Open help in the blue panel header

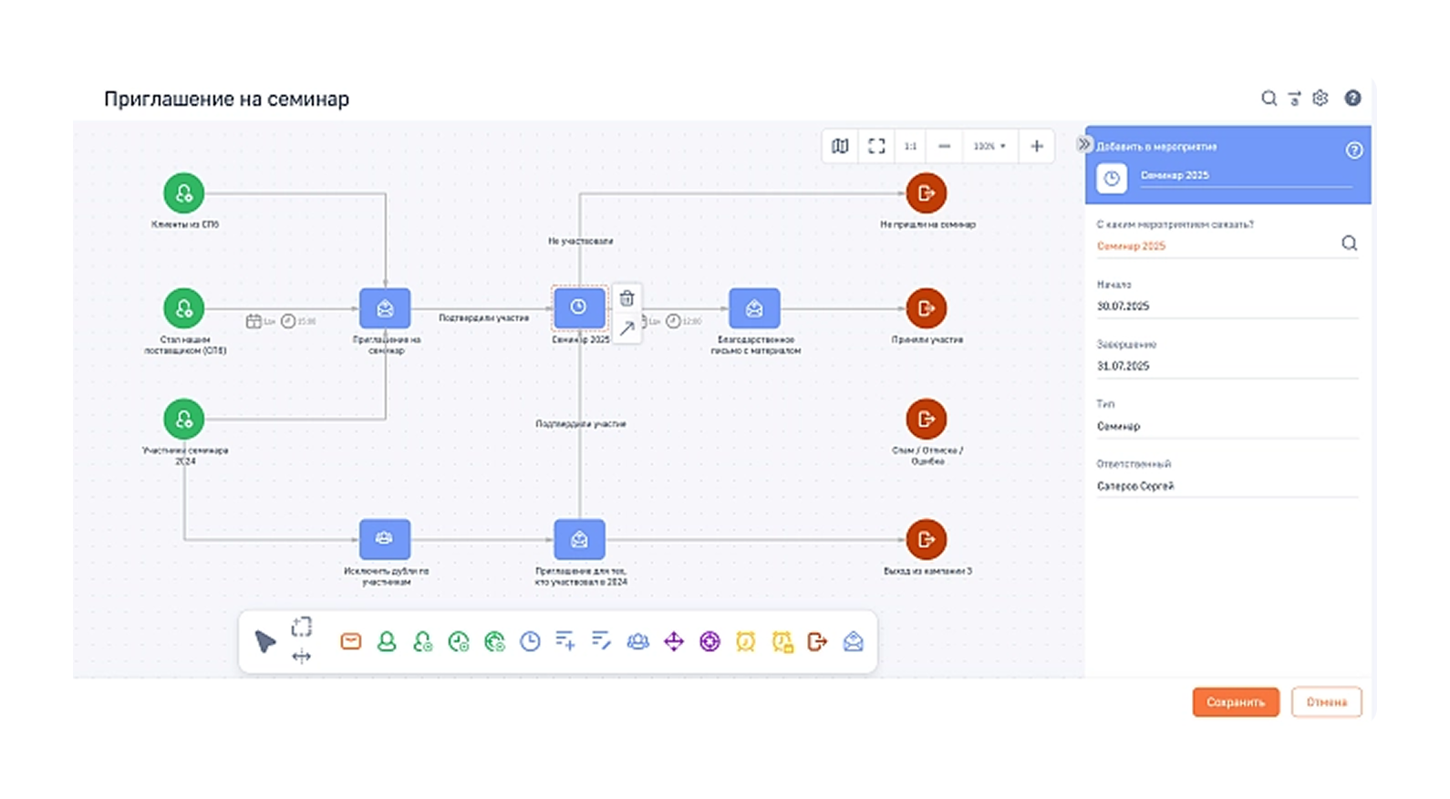coord(1354,150)
